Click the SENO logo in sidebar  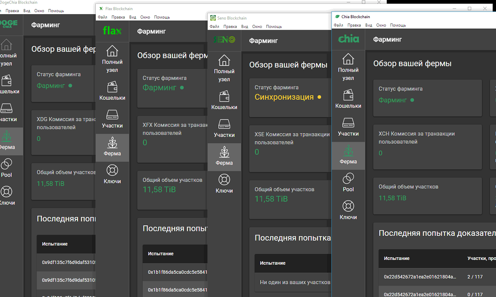(224, 40)
